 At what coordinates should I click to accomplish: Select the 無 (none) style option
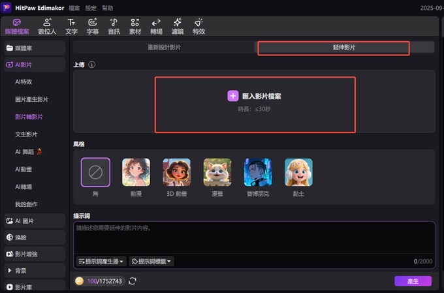pos(95,173)
